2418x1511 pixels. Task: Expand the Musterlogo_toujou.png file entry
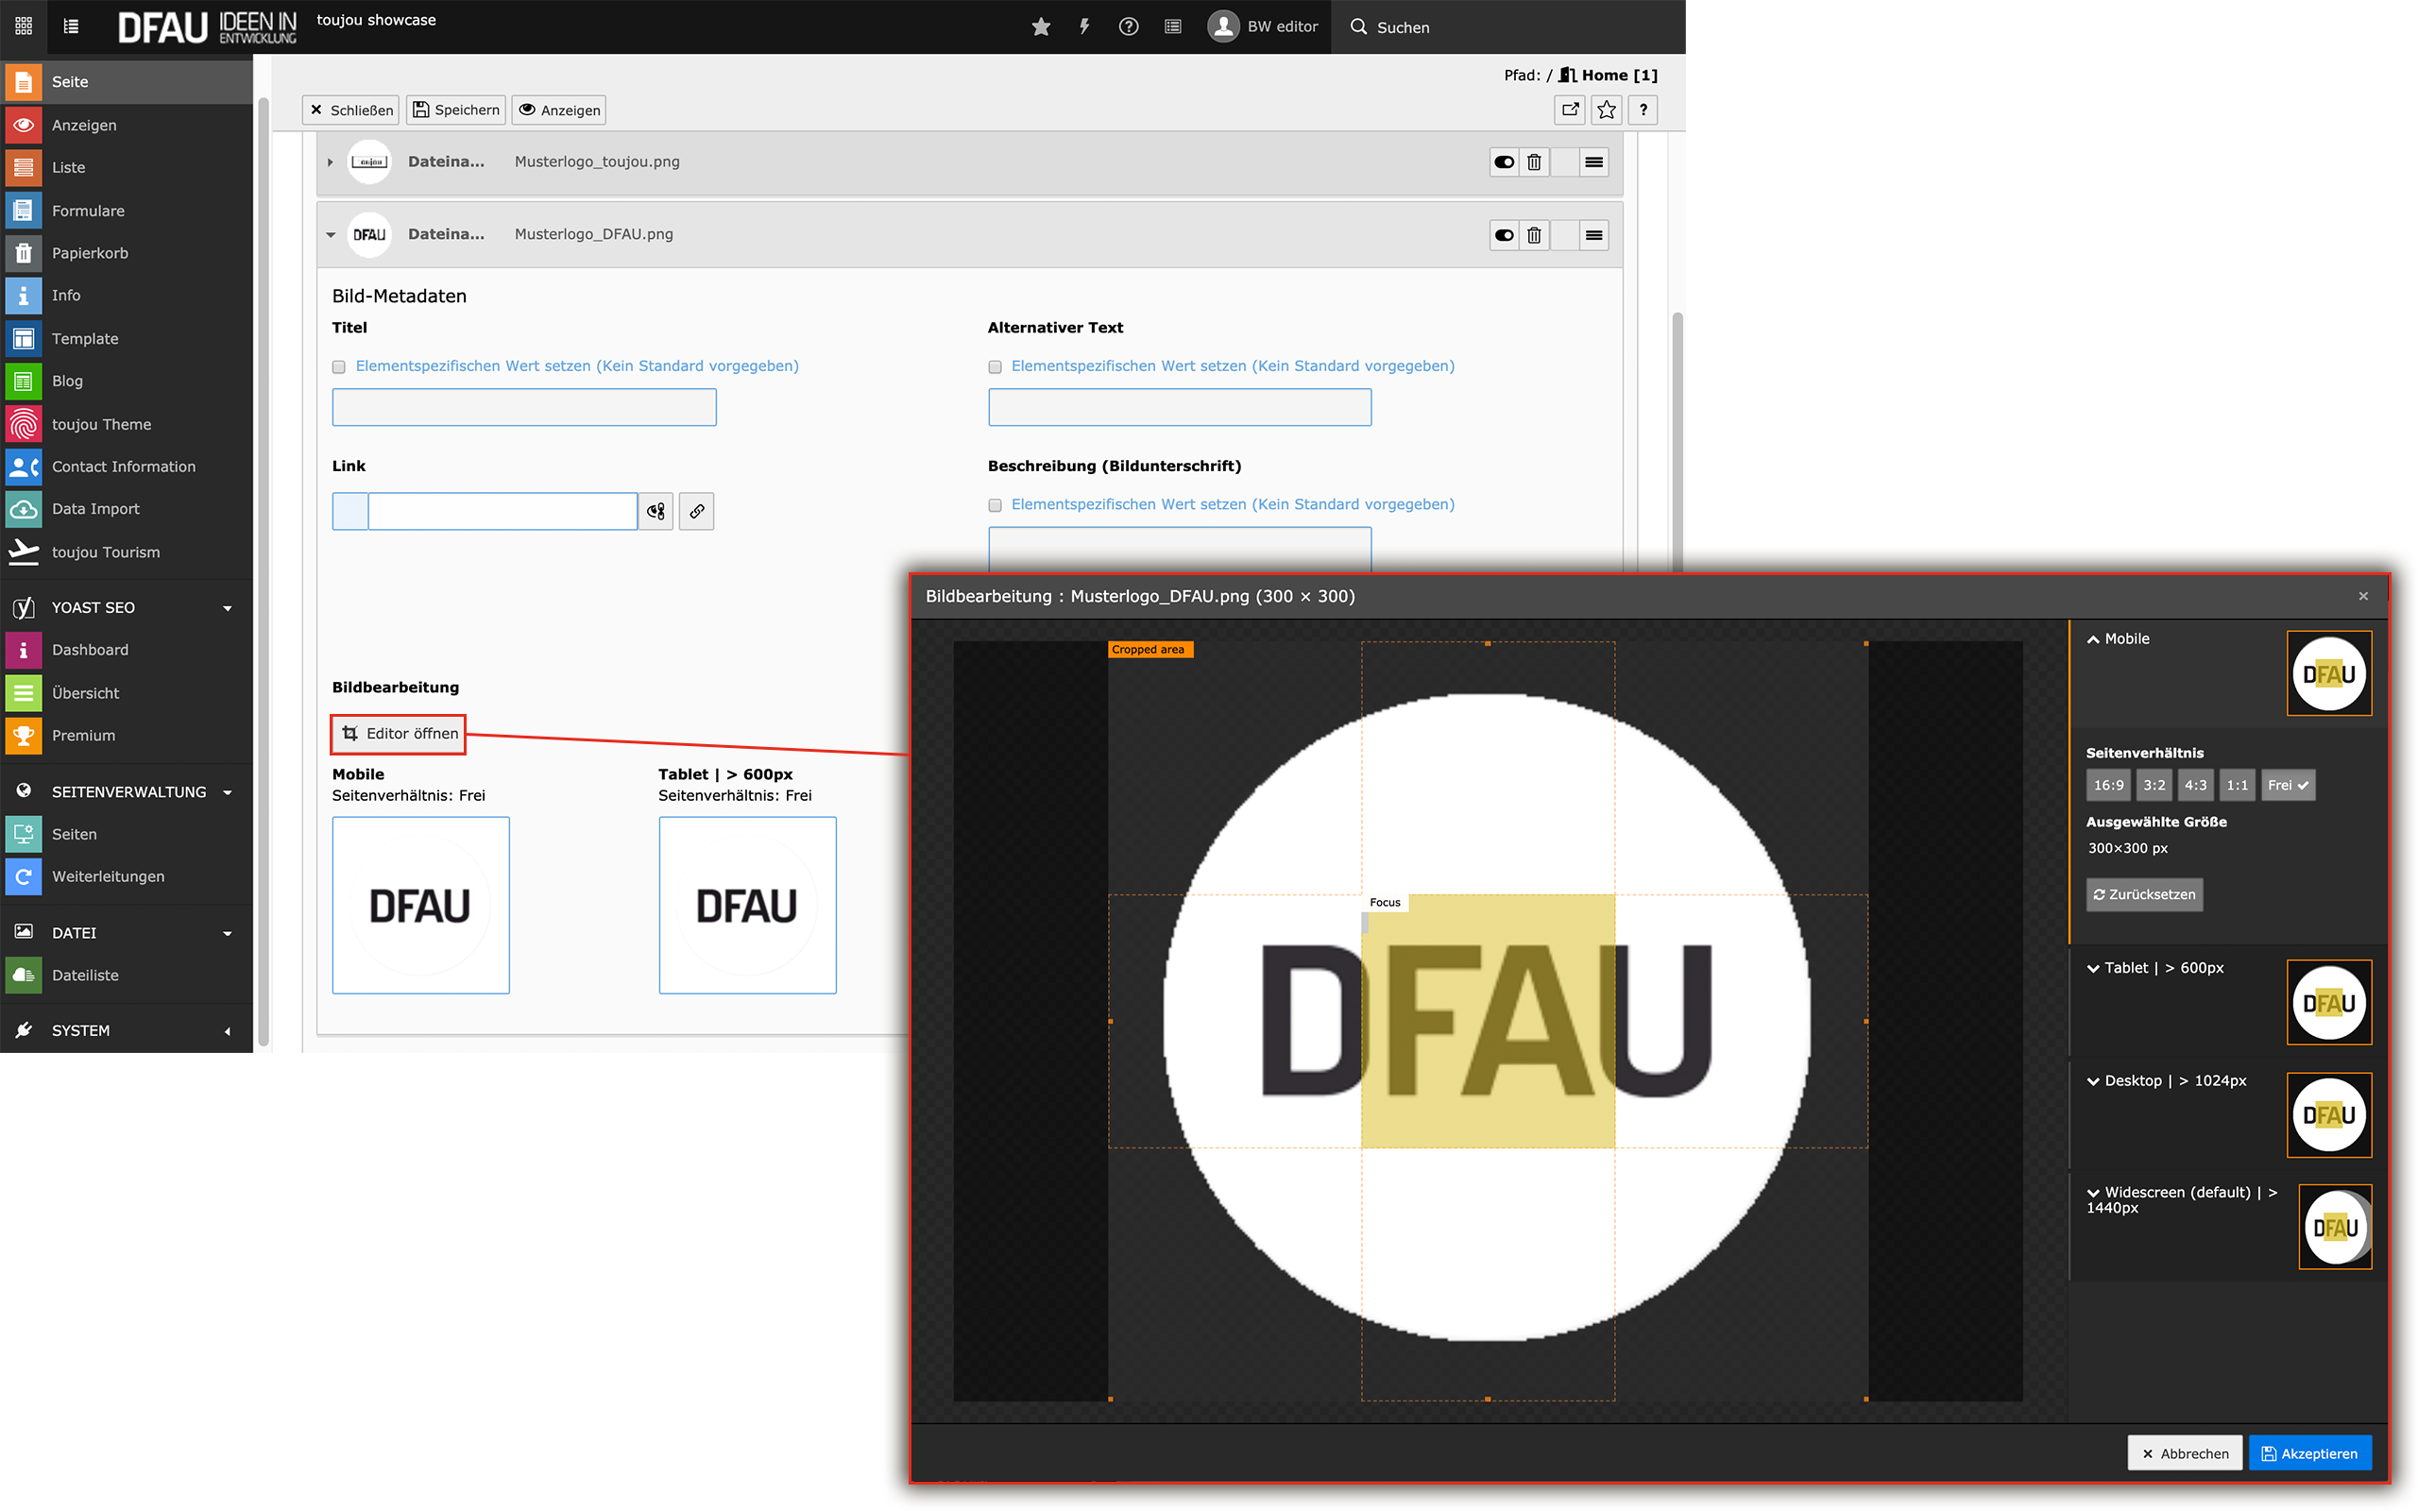pos(330,161)
